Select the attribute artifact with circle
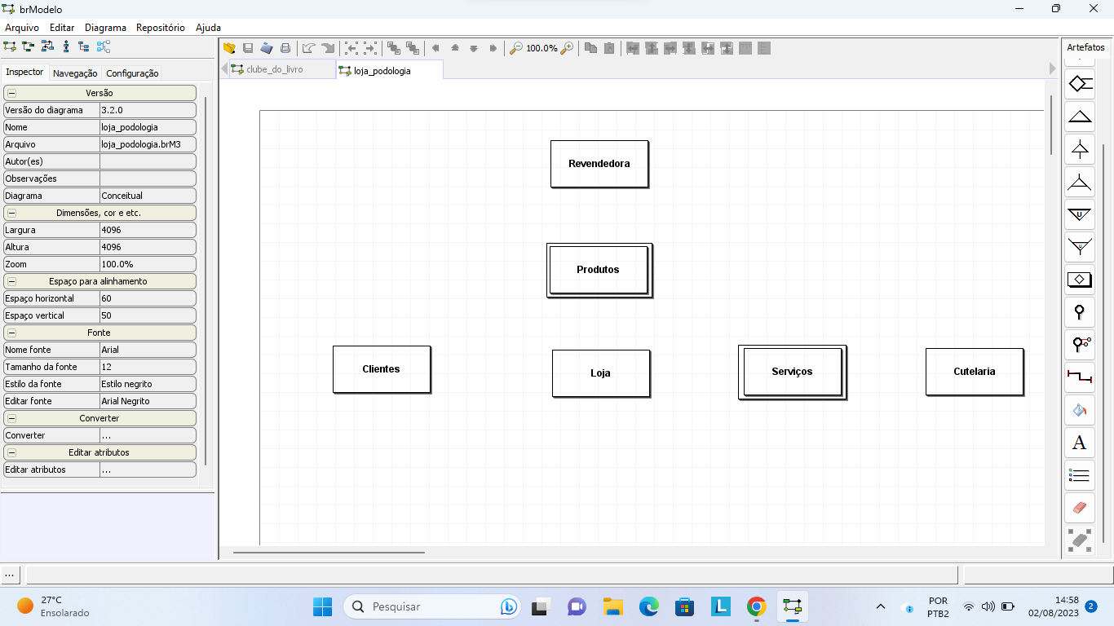Image resolution: width=1114 pixels, height=626 pixels. point(1080,312)
